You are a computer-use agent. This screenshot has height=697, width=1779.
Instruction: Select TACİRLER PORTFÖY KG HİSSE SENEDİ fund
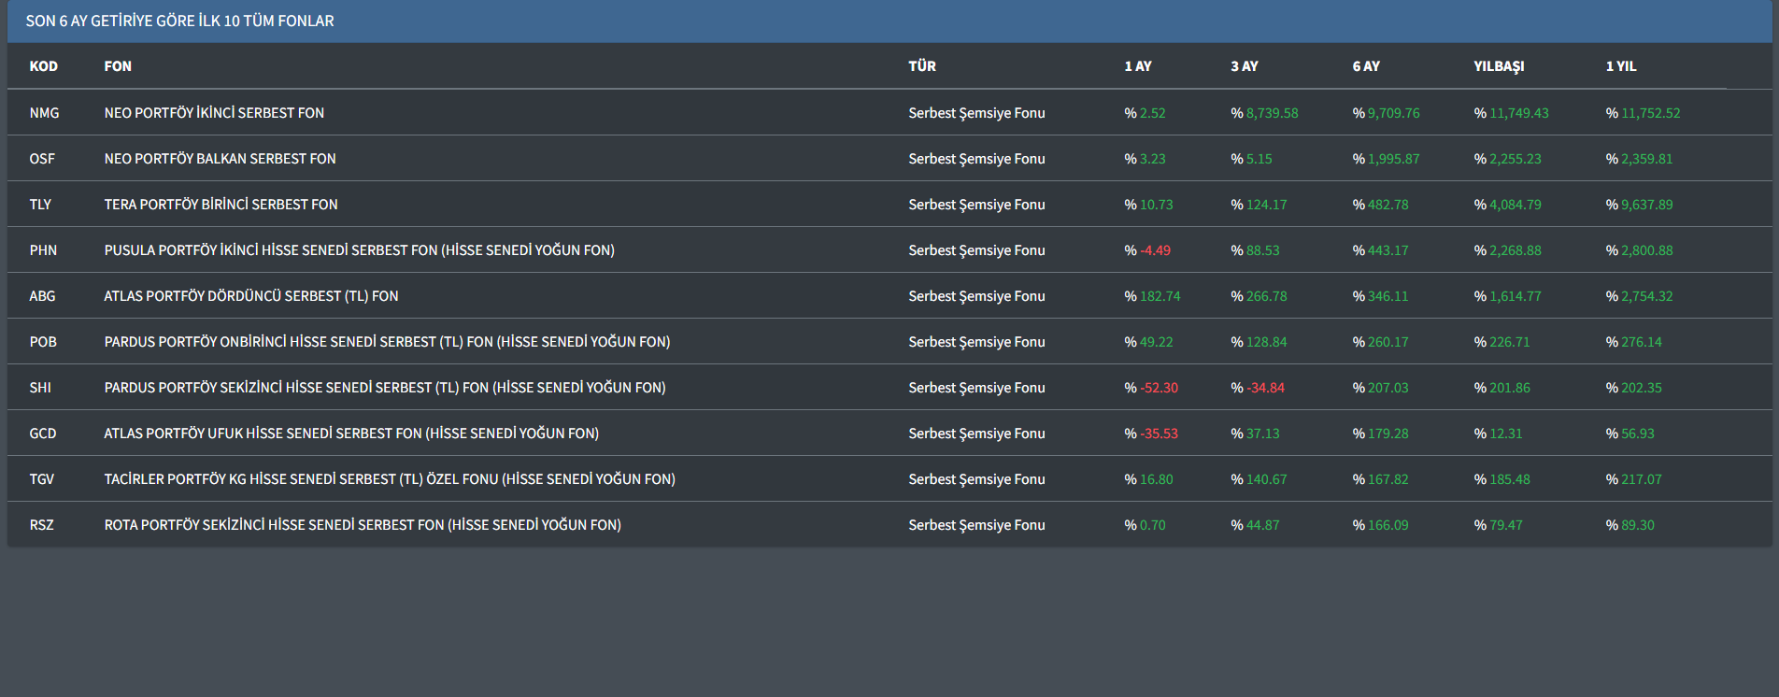(389, 479)
